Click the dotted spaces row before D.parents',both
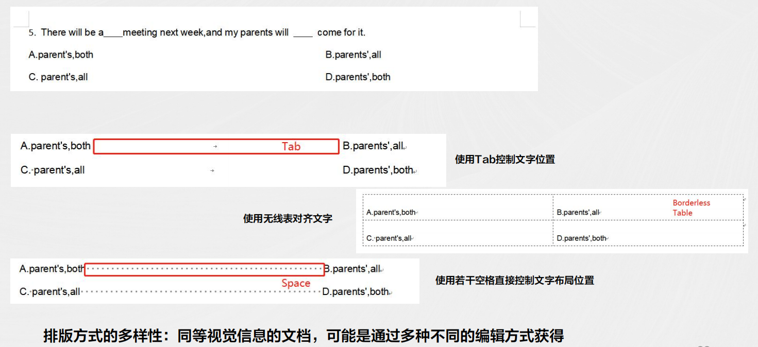 click(x=201, y=292)
